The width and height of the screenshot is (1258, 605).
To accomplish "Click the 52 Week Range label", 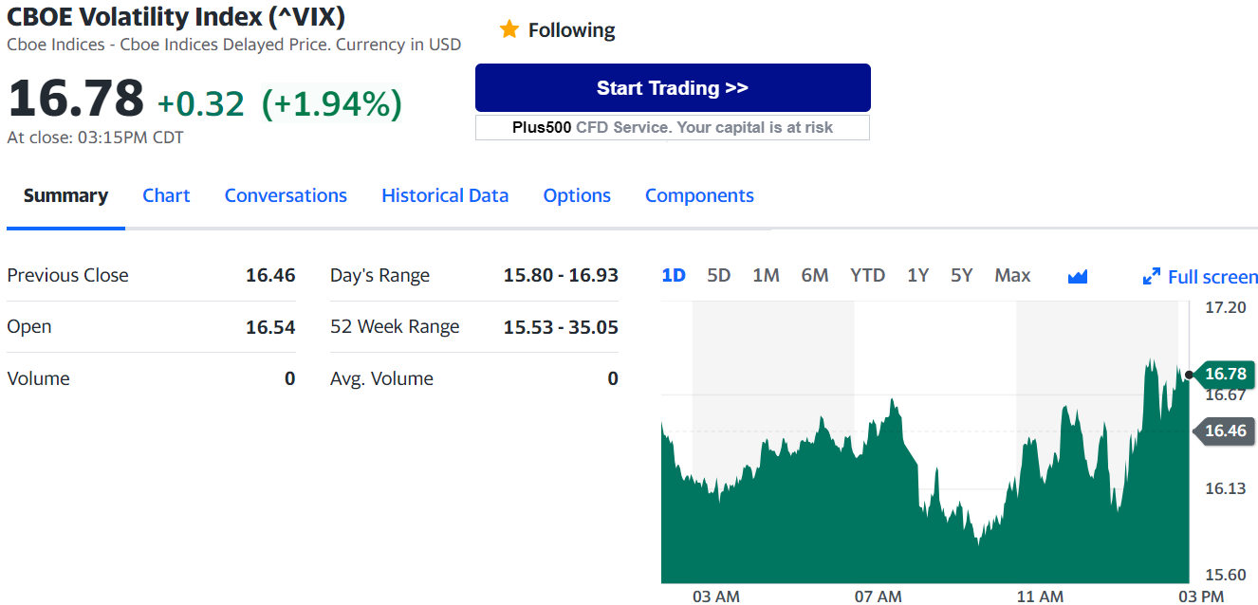I will coord(395,327).
